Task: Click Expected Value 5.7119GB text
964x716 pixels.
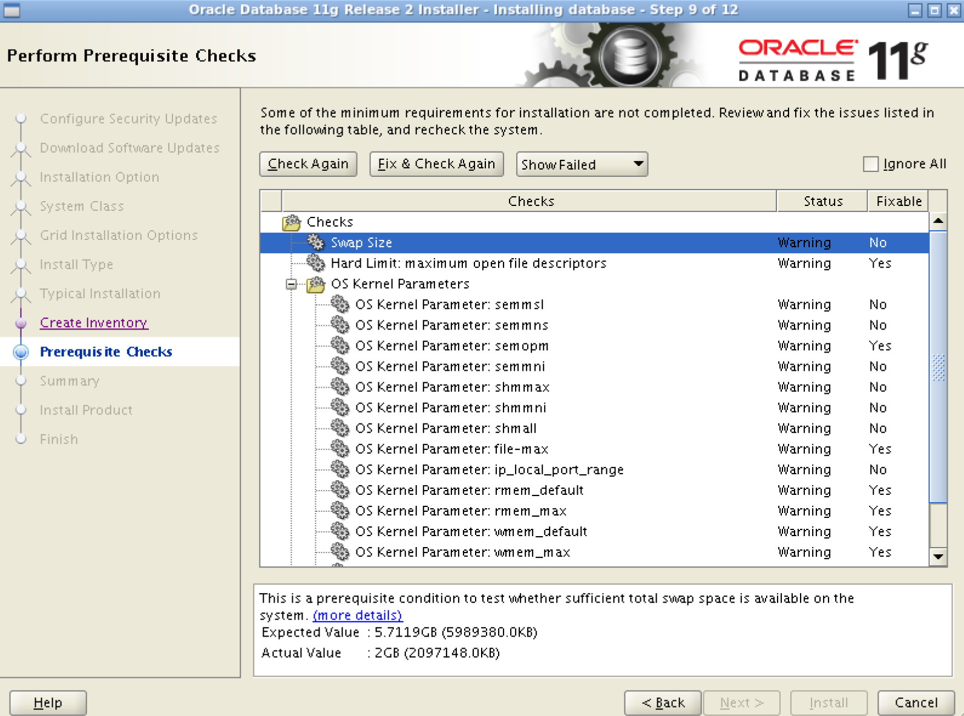Action: point(399,632)
